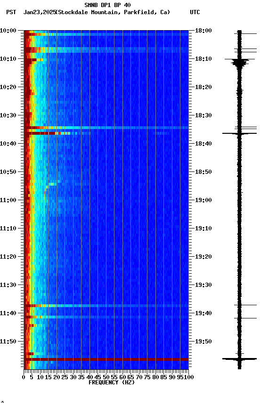Click the '75' frequency axis label
This screenshot has width=260, height=407.
point(147,377)
